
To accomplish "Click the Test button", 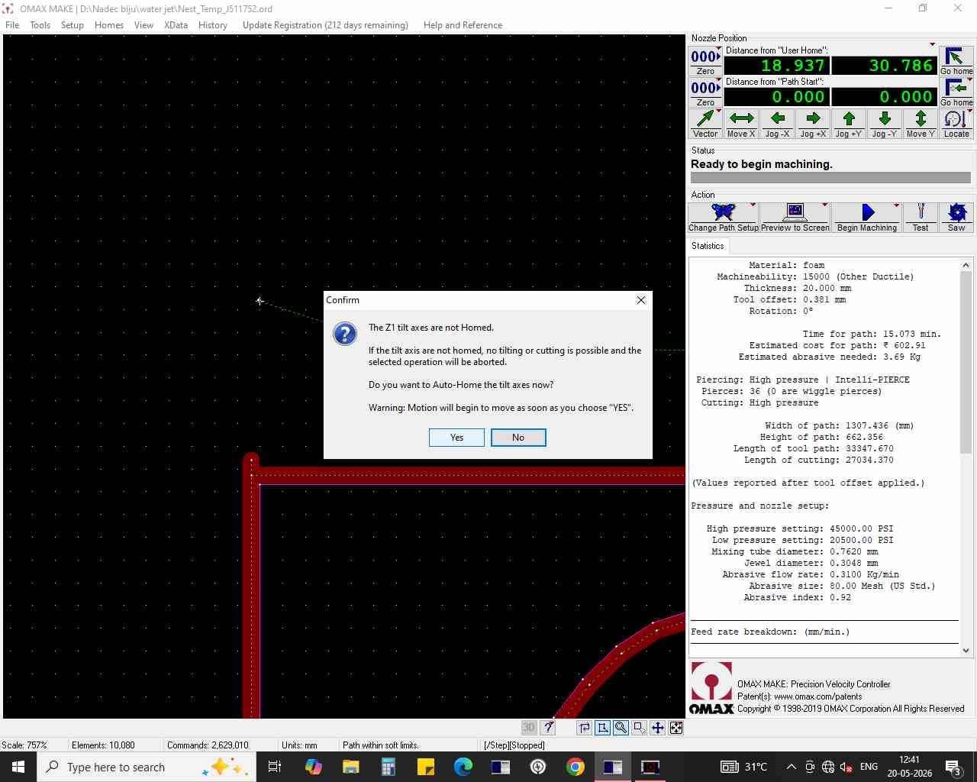I will tap(921, 218).
